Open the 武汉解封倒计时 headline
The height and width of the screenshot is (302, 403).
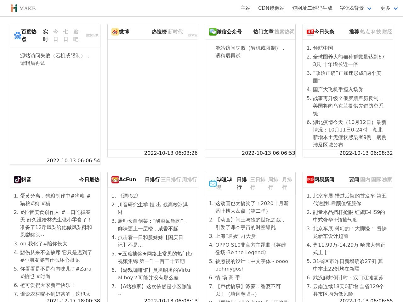coord(348,278)
